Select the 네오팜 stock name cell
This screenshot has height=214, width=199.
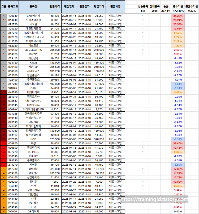coord(33,24)
